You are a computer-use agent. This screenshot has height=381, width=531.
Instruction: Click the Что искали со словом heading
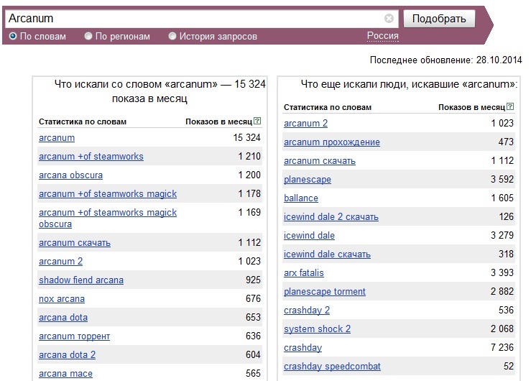click(x=160, y=91)
